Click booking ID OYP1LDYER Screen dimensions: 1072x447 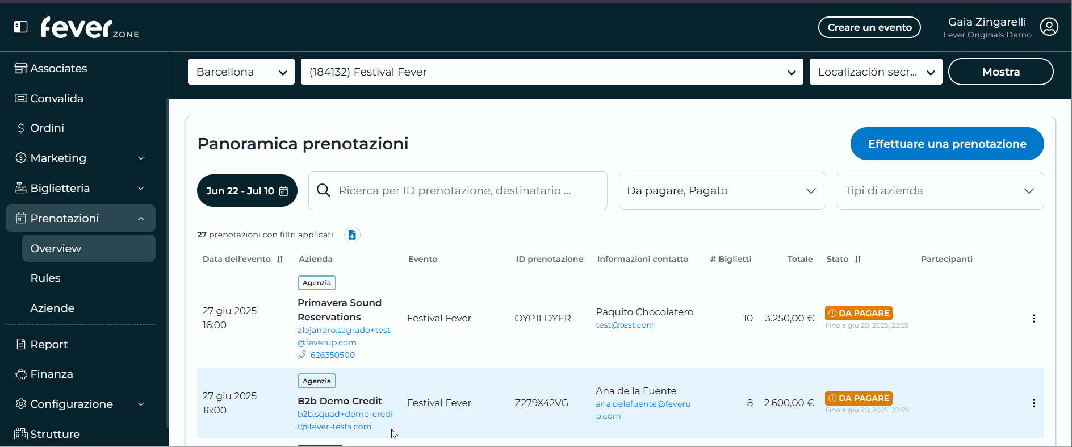(x=543, y=318)
